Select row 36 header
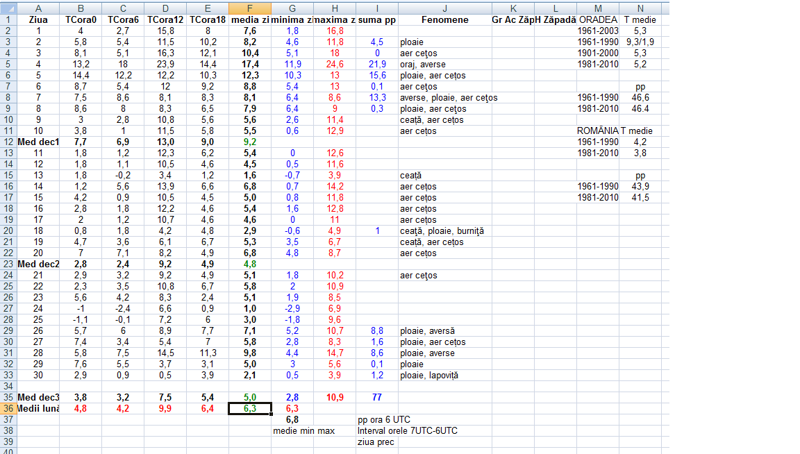 coord(8,409)
